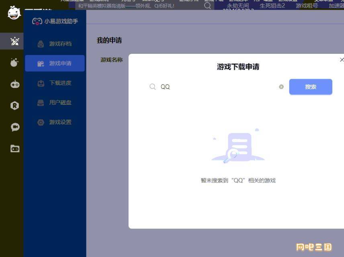The width and height of the screenshot is (344, 257).
Task: Click the magnifier icon in dialog search
Action: tap(152, 87)
